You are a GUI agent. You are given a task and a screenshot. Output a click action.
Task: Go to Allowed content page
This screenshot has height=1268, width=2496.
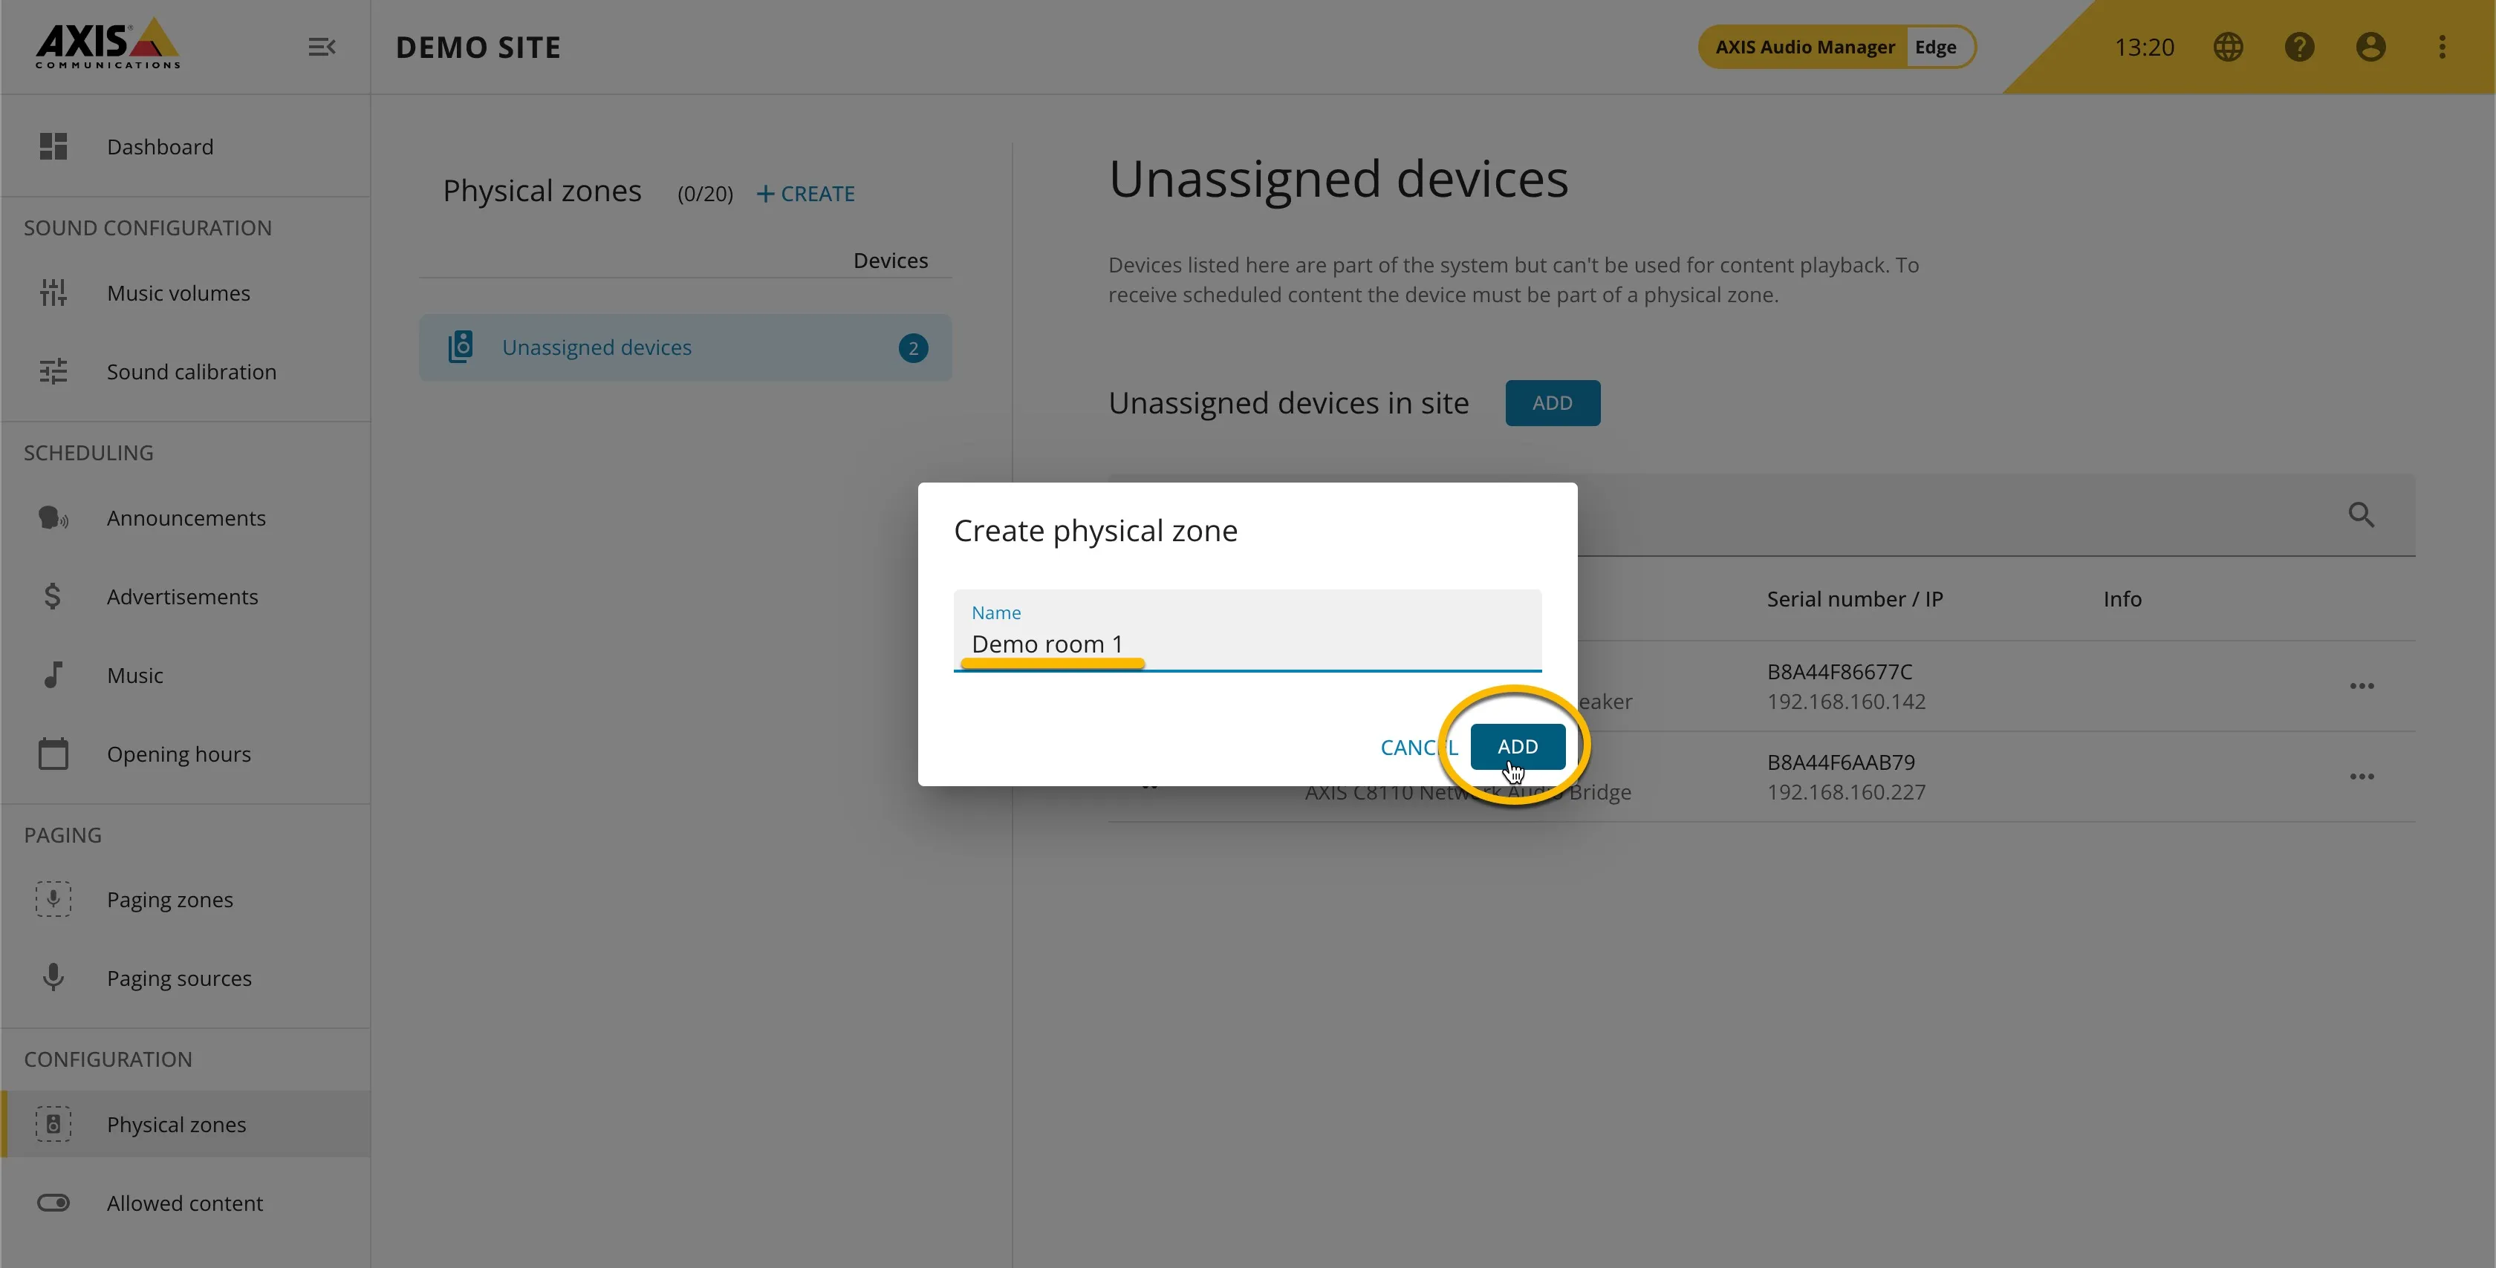point(185,1203)
